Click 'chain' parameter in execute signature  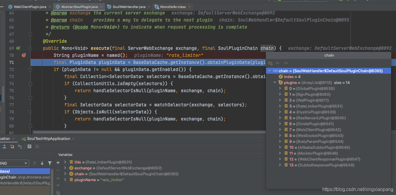pos(267,48)
